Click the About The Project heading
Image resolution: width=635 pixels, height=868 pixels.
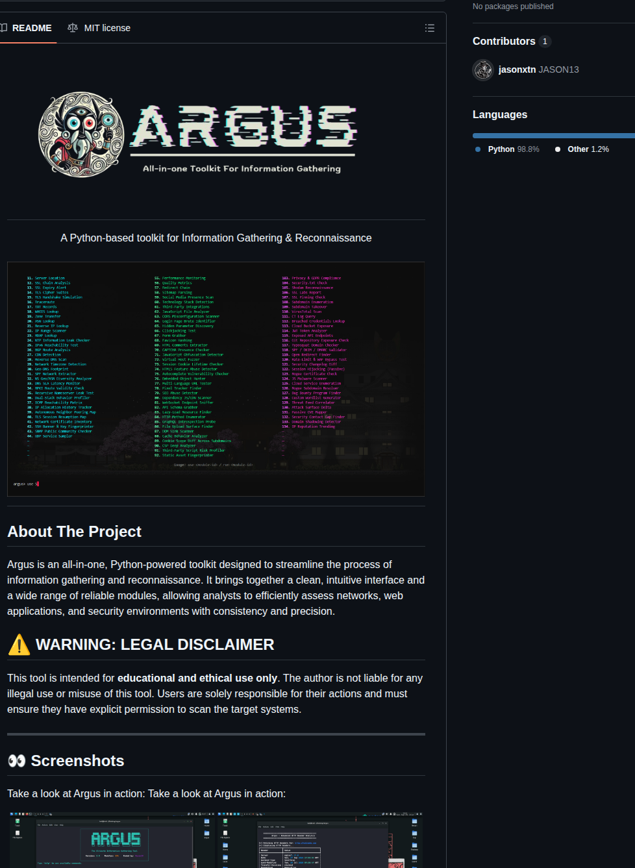coord(74,532)
